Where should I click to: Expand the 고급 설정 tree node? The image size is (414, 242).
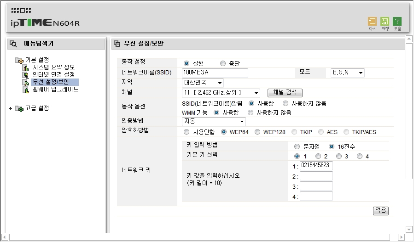coord(10,108)
